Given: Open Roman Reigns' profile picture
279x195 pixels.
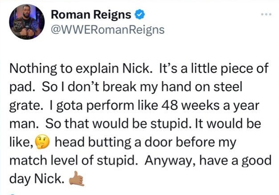Looking at the screenshot, I should [27, 21].
